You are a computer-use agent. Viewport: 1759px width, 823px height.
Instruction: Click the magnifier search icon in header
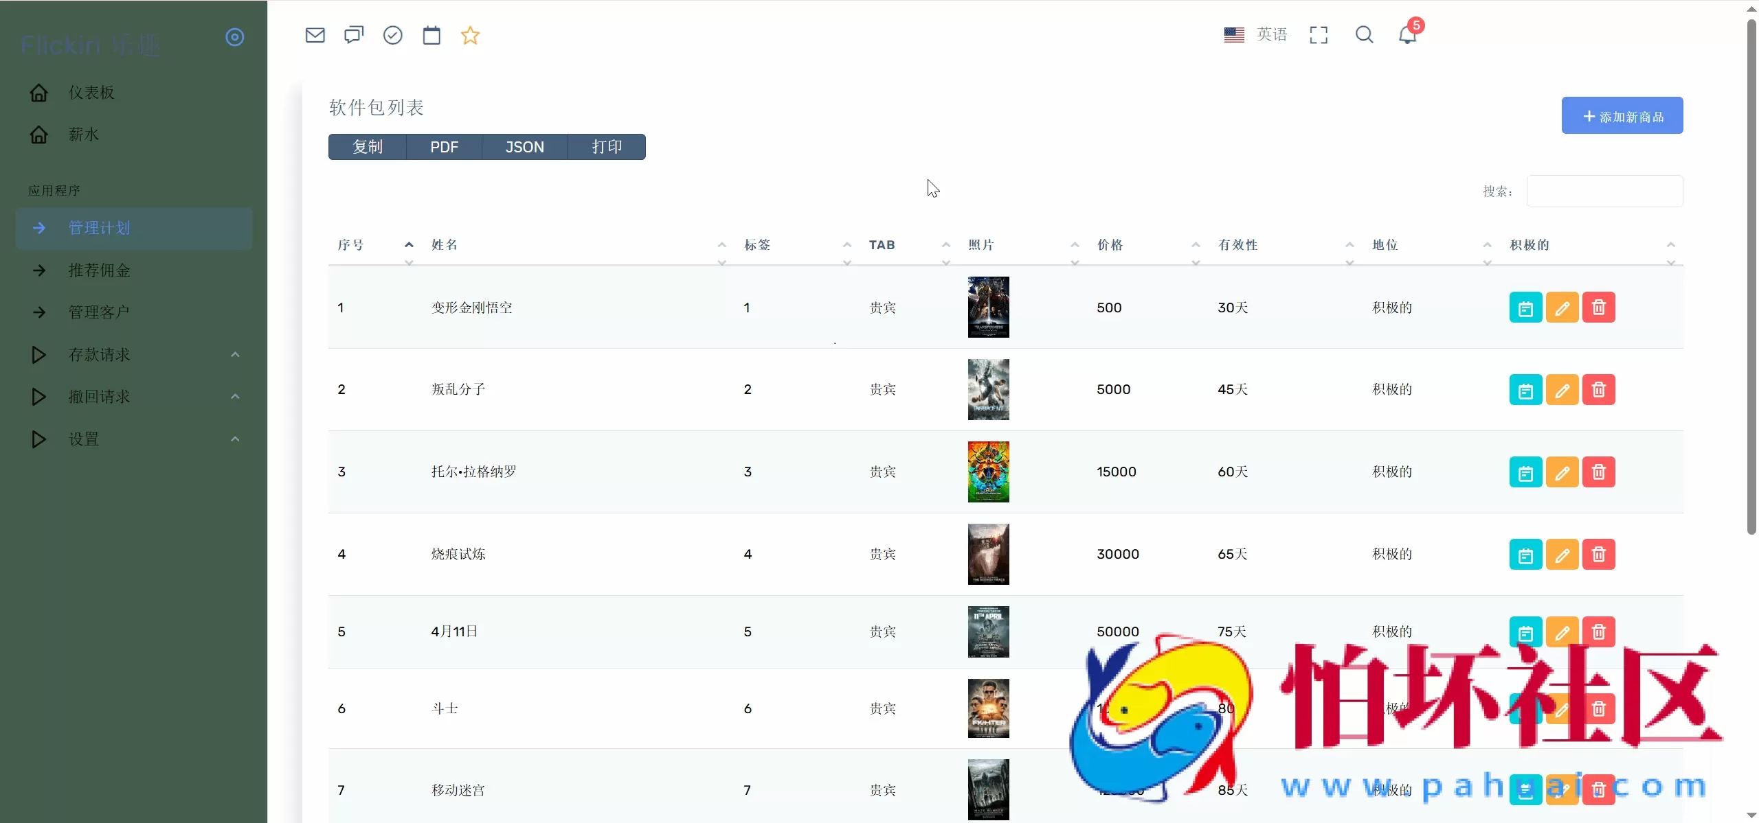click(x=1364, y=35)
